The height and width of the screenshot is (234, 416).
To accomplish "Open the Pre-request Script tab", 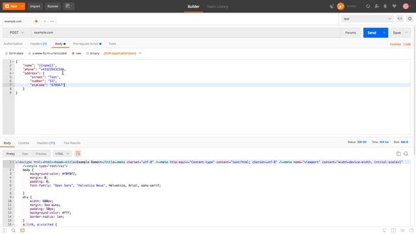I will tap(87, 44).
